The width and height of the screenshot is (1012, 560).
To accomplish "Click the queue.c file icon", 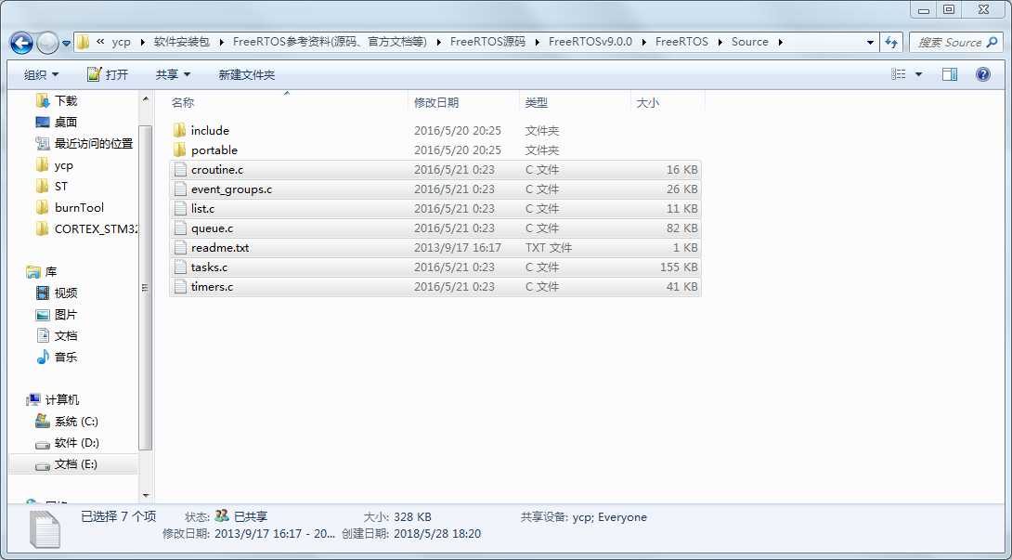I will point(180,228).
